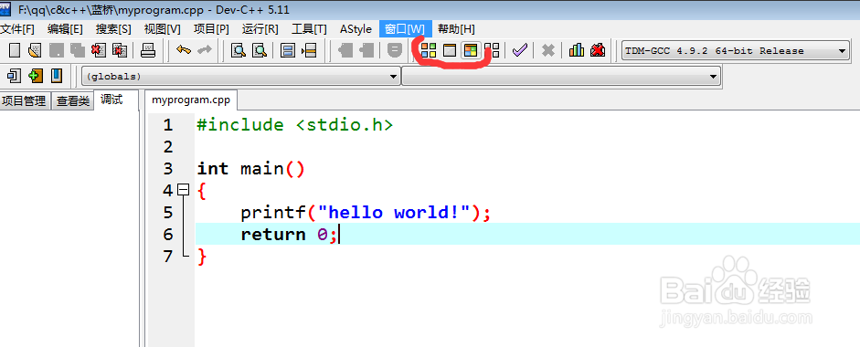
Task: Open Profile analysis bar-chart icon
Action: pos(577,51)
